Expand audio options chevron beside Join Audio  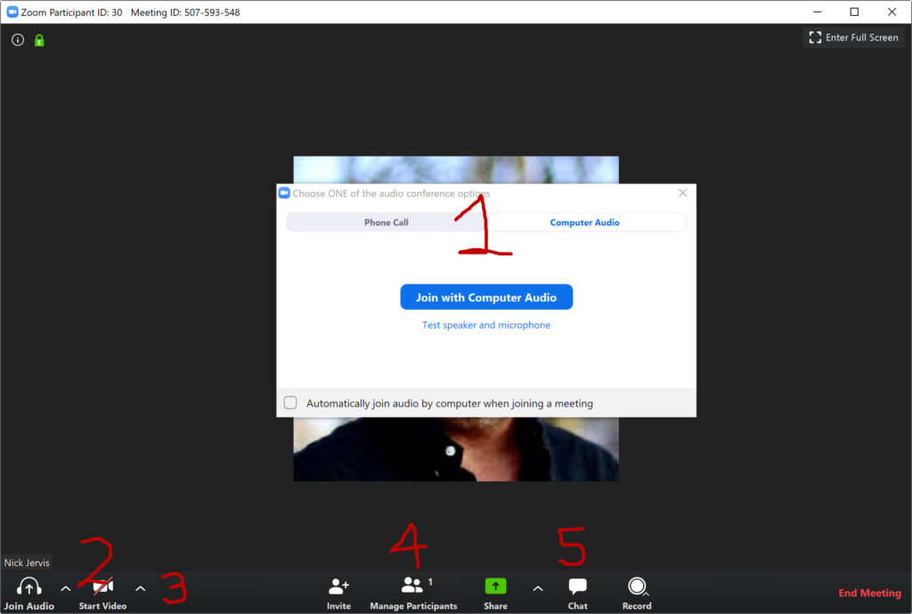[x=65, y=588]
